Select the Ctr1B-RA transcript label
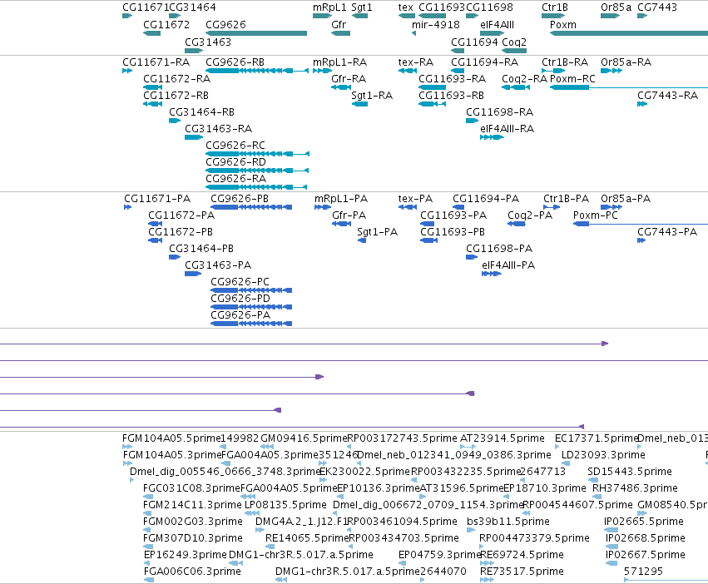The width and height of the screenshot is (708, 584). (x=565, y=62)
